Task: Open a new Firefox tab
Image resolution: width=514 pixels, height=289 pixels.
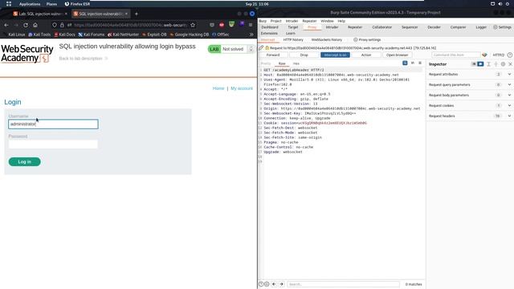Action: 137,14
